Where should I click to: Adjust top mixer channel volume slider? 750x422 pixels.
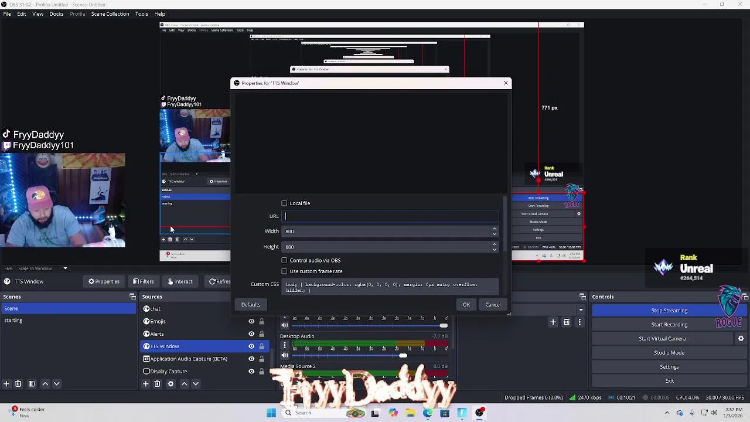pos(444,325)
